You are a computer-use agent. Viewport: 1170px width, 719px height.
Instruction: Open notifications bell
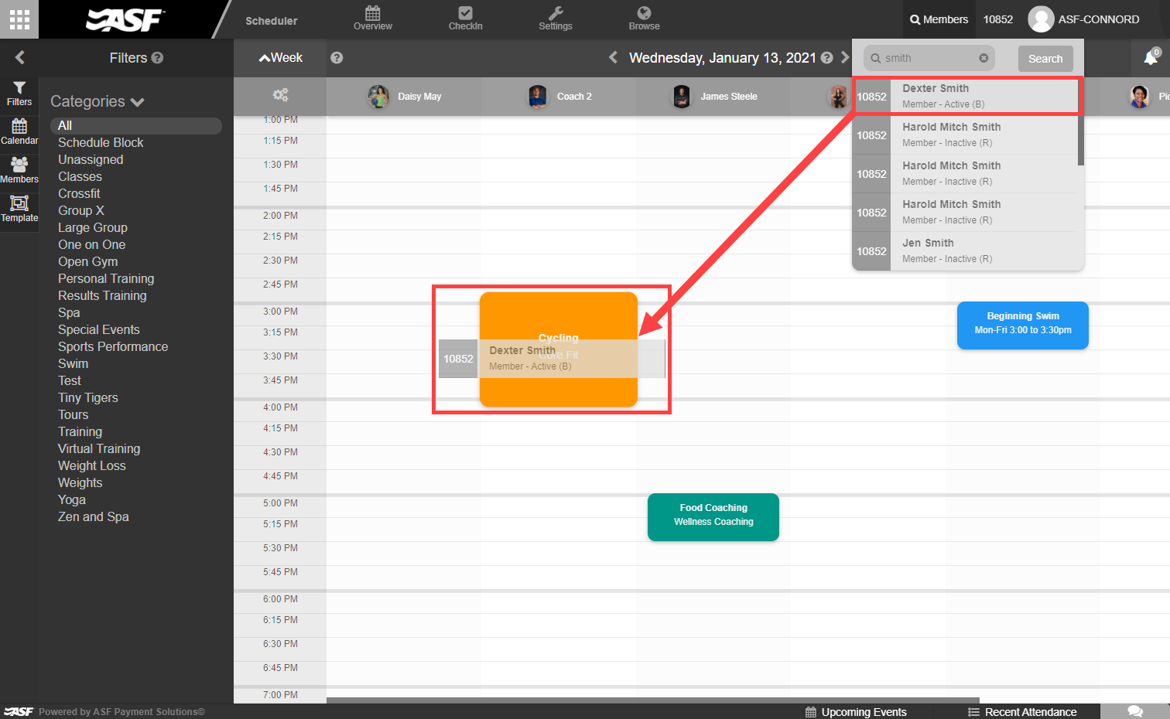[1151, 57]
